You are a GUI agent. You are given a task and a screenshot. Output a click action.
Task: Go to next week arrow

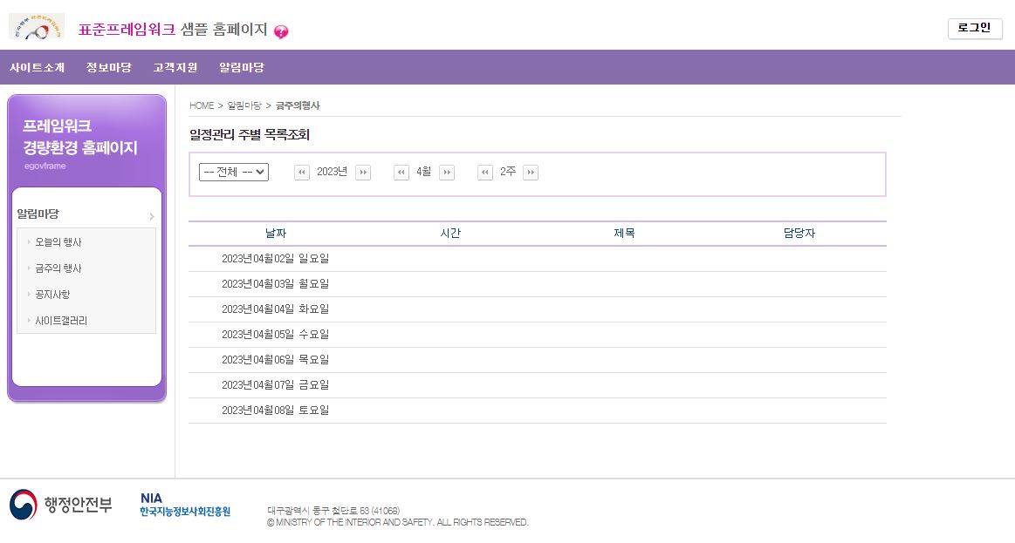click(x=531, y=173)
